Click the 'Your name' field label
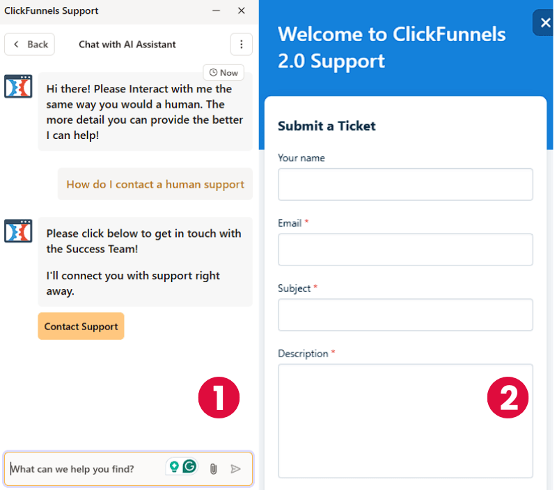 click(301, 158)
